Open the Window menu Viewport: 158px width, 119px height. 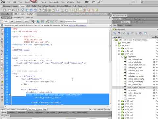70,2
